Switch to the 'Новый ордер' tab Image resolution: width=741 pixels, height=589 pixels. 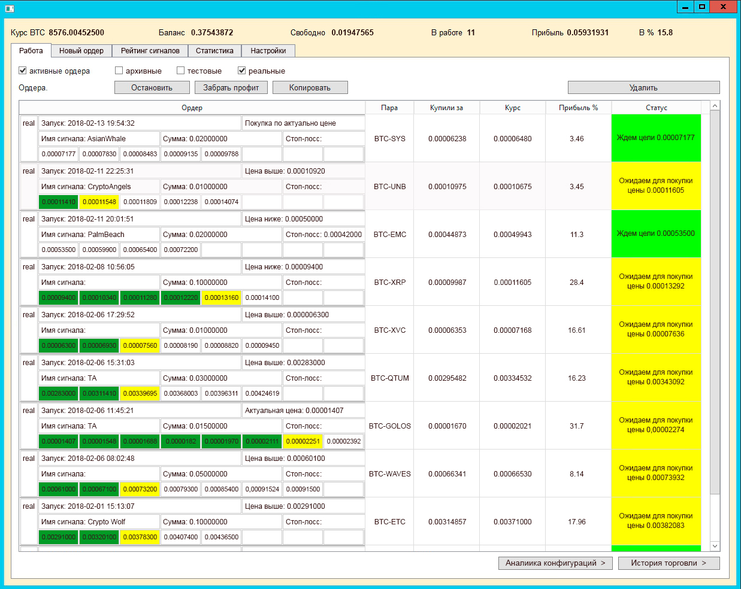81,51
